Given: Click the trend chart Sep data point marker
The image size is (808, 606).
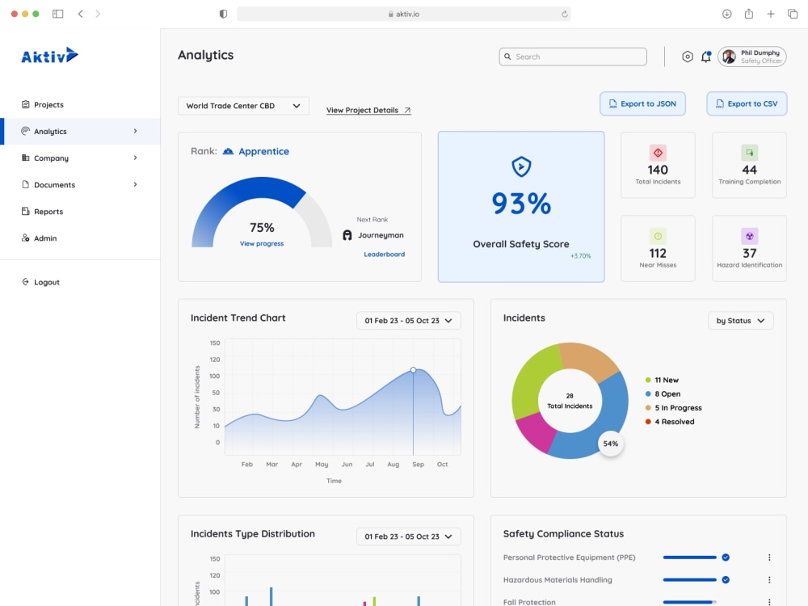Looking at the screenshot, I should tap(413, 370).
